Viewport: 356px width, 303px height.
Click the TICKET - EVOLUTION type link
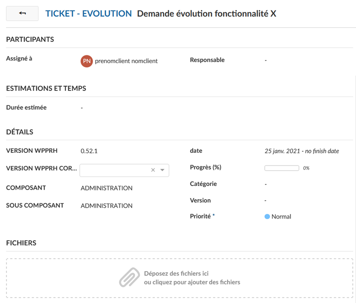click(x=88, y=14)
